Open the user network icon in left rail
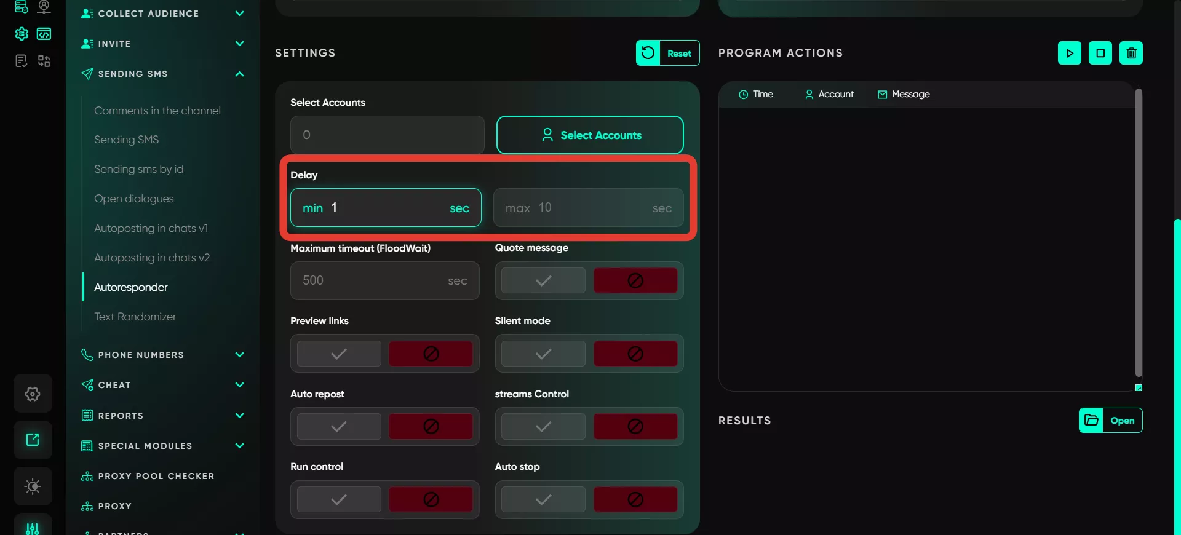Viewport: 1181px width, 535px height. tap(44, 7)
